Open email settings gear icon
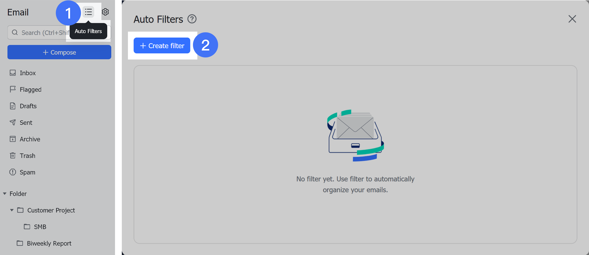Image resolution: width=589 pixels, height=255 pixels. click(105, 12)
